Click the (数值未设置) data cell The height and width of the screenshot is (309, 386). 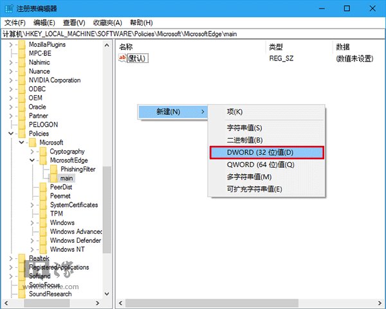(354, 58)
